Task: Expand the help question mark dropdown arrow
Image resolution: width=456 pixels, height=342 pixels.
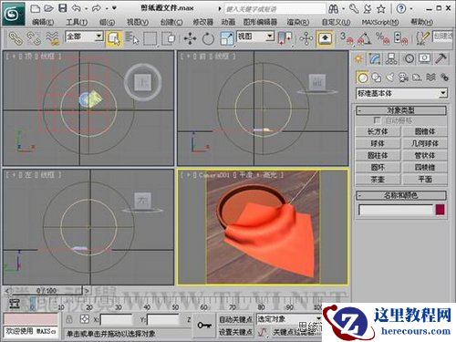Action: coord(411,9)
